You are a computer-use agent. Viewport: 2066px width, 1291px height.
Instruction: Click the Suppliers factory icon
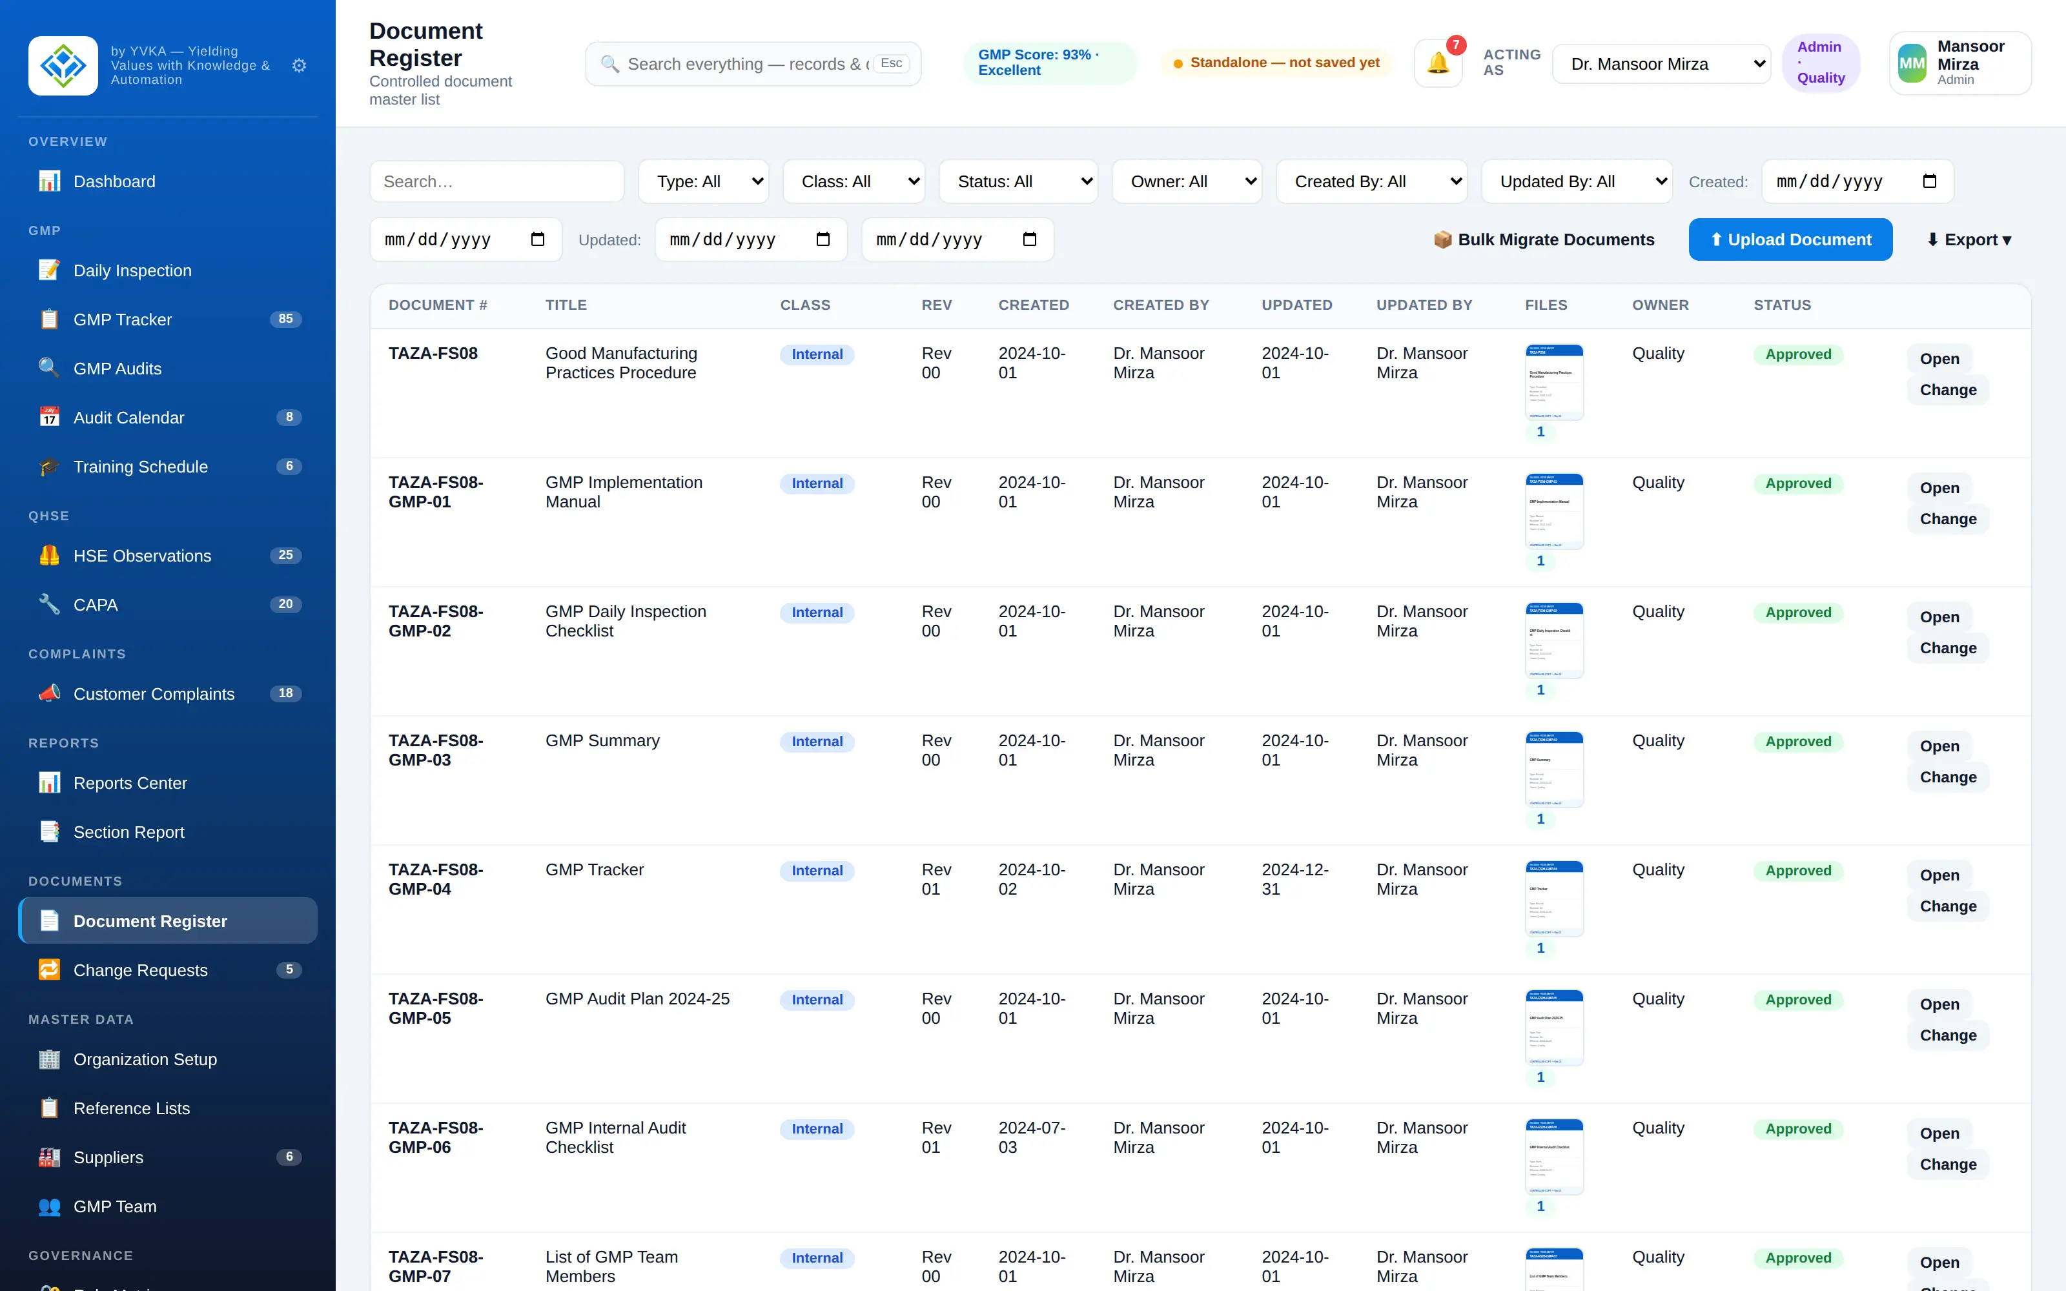50,1157
